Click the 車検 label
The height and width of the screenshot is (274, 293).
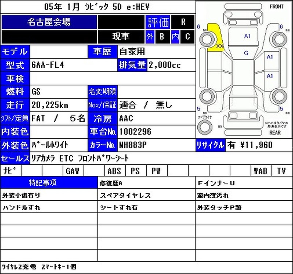15,78
